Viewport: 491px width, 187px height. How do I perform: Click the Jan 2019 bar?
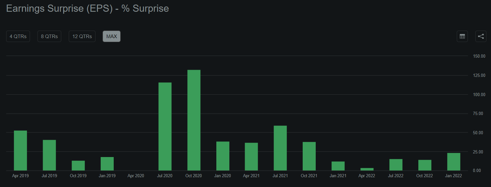pos(107,164)
